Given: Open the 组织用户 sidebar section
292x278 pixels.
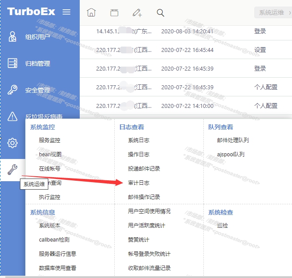Looking at the screenshot, I should (x=38, y=37).
